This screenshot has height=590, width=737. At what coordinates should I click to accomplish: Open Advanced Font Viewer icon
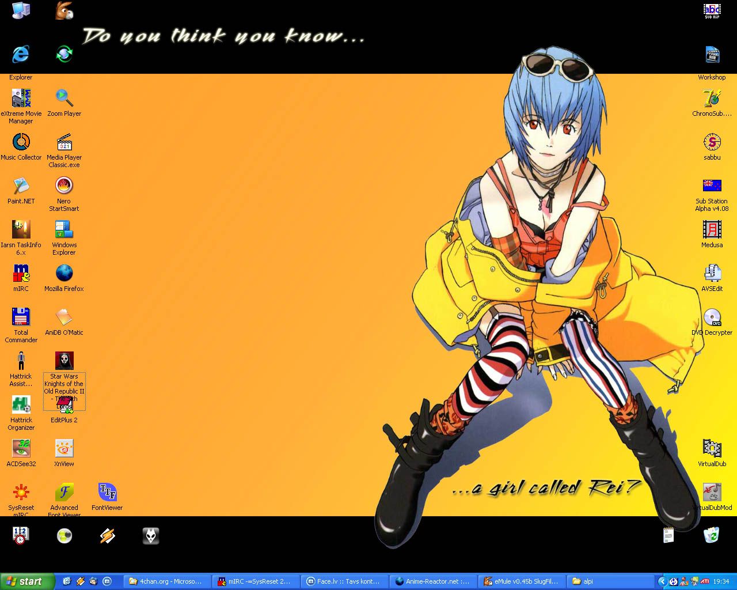pyautogui.click(x=64, y=492)
